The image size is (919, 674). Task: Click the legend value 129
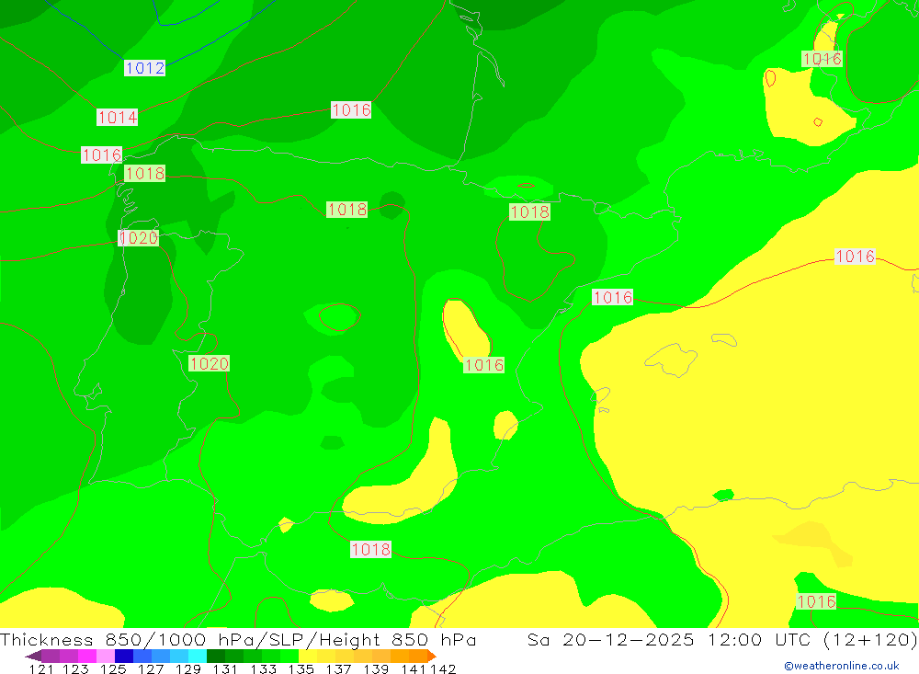pos(188,668)
